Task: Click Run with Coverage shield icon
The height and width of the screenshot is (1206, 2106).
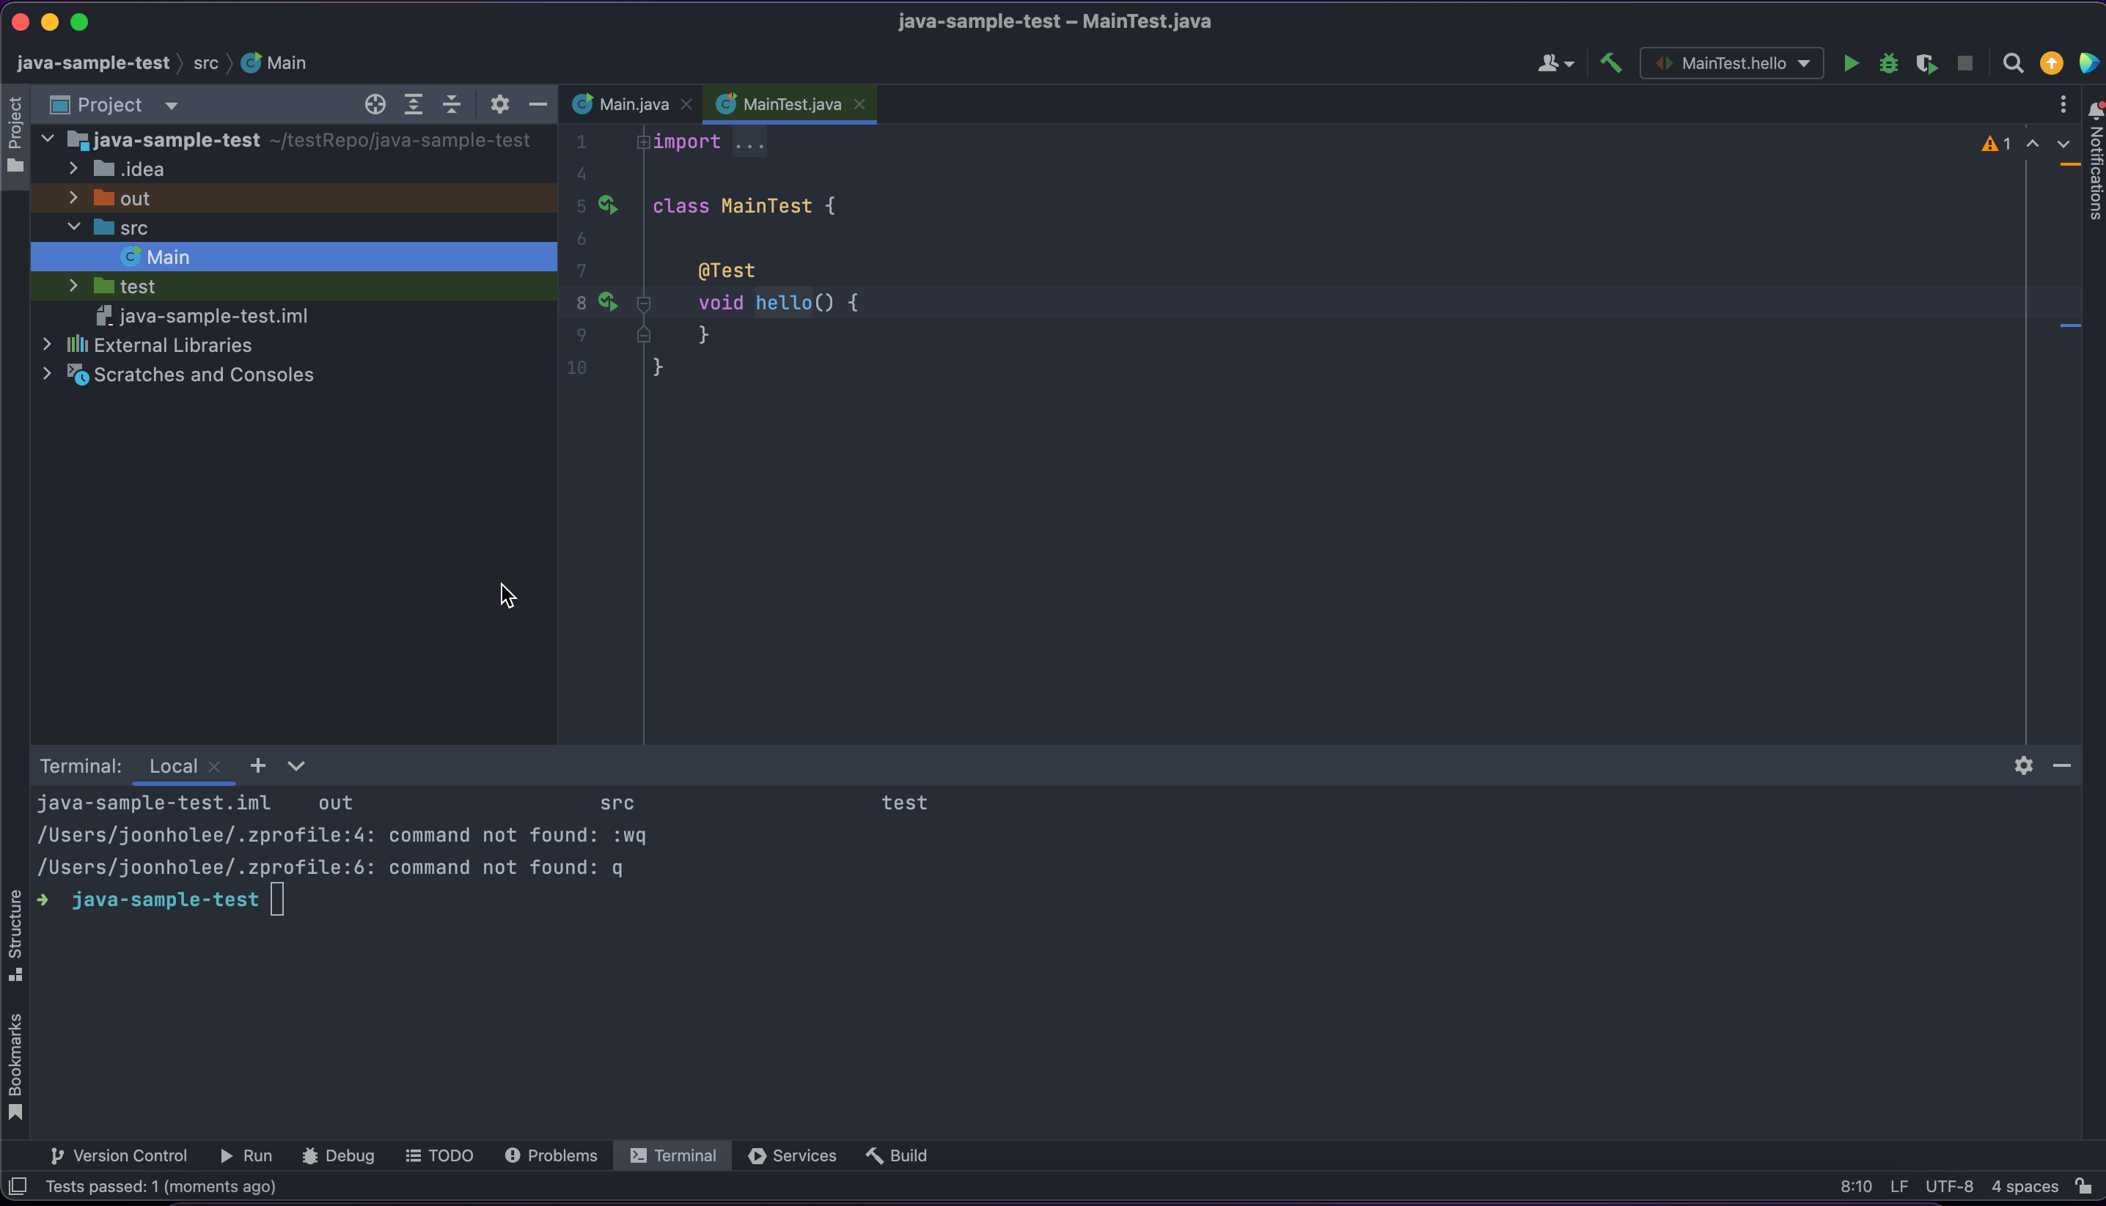Action: (1926, 64)
